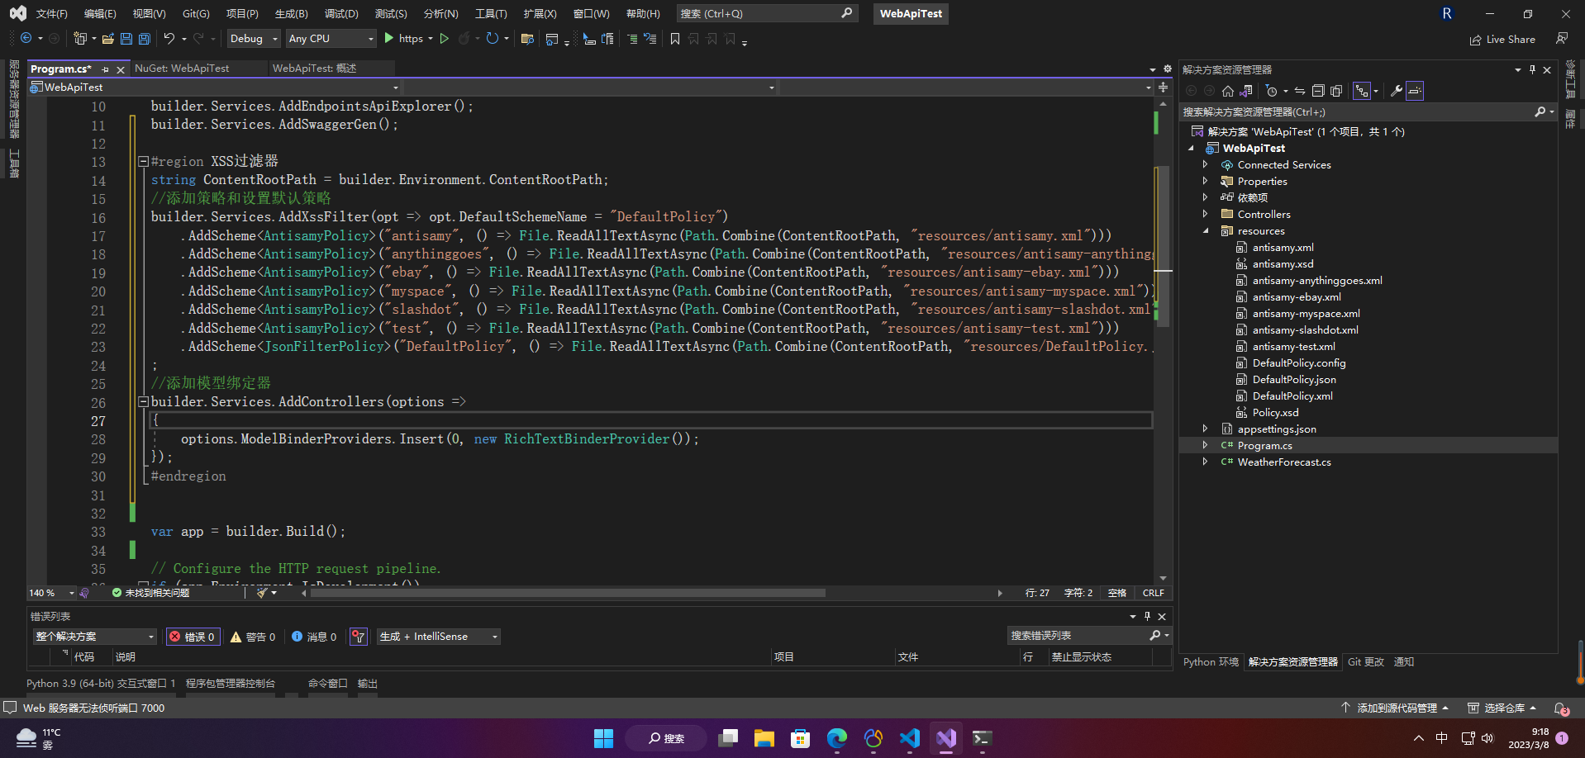1585x758 pixels.
Task: Click the bookmark icon in toolbar
Action: click(x=675, y=39)
